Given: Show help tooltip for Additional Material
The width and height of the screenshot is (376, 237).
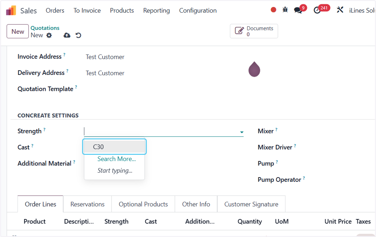Looking at the screenshot, I should [74, 162].
